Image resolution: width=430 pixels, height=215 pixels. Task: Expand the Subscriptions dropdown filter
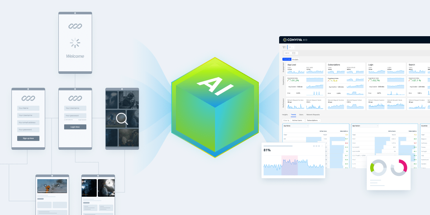tap(312, 120)
